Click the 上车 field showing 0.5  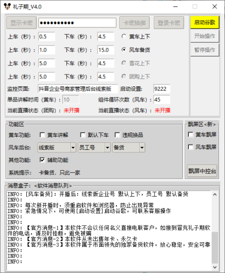coord(47,37)
